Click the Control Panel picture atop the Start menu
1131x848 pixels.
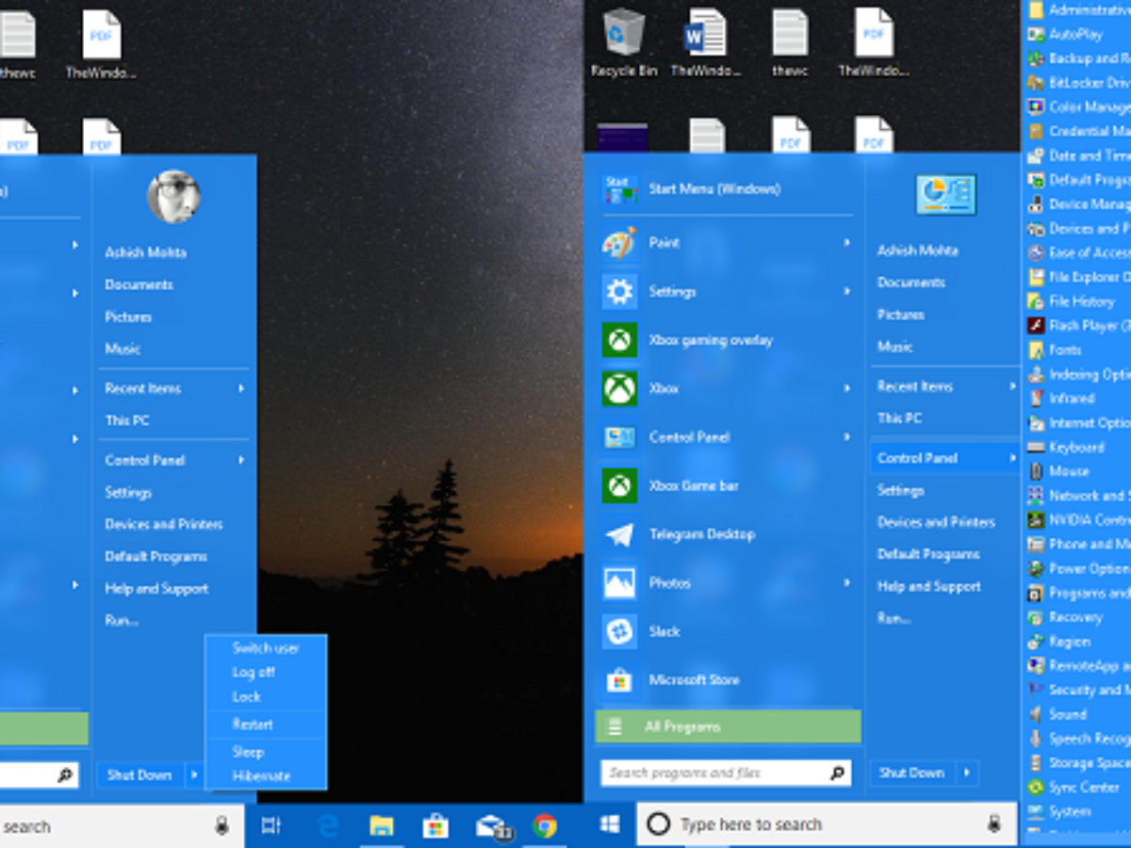pyautogui.click(x=945, y=194)
